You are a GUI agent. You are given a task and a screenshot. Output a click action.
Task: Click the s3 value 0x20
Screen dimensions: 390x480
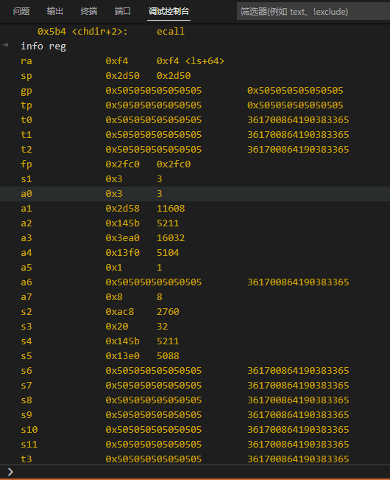coord(117,327)
